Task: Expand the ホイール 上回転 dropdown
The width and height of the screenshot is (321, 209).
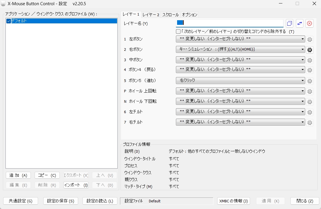Action: (240, 91)
